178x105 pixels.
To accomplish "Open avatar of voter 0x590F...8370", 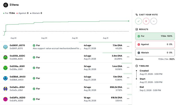I will coord(5,47).
